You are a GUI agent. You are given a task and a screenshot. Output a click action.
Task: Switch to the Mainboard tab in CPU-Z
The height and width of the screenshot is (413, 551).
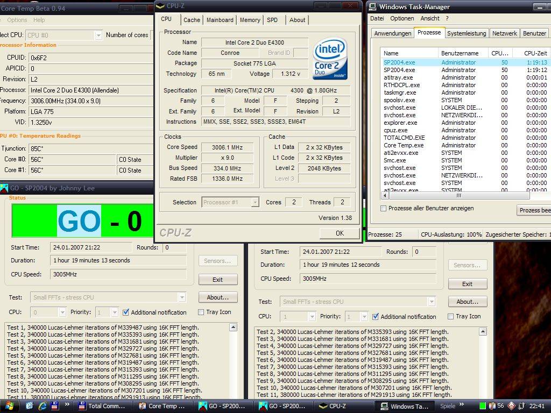pyautogui.click(x=220, y=20)
